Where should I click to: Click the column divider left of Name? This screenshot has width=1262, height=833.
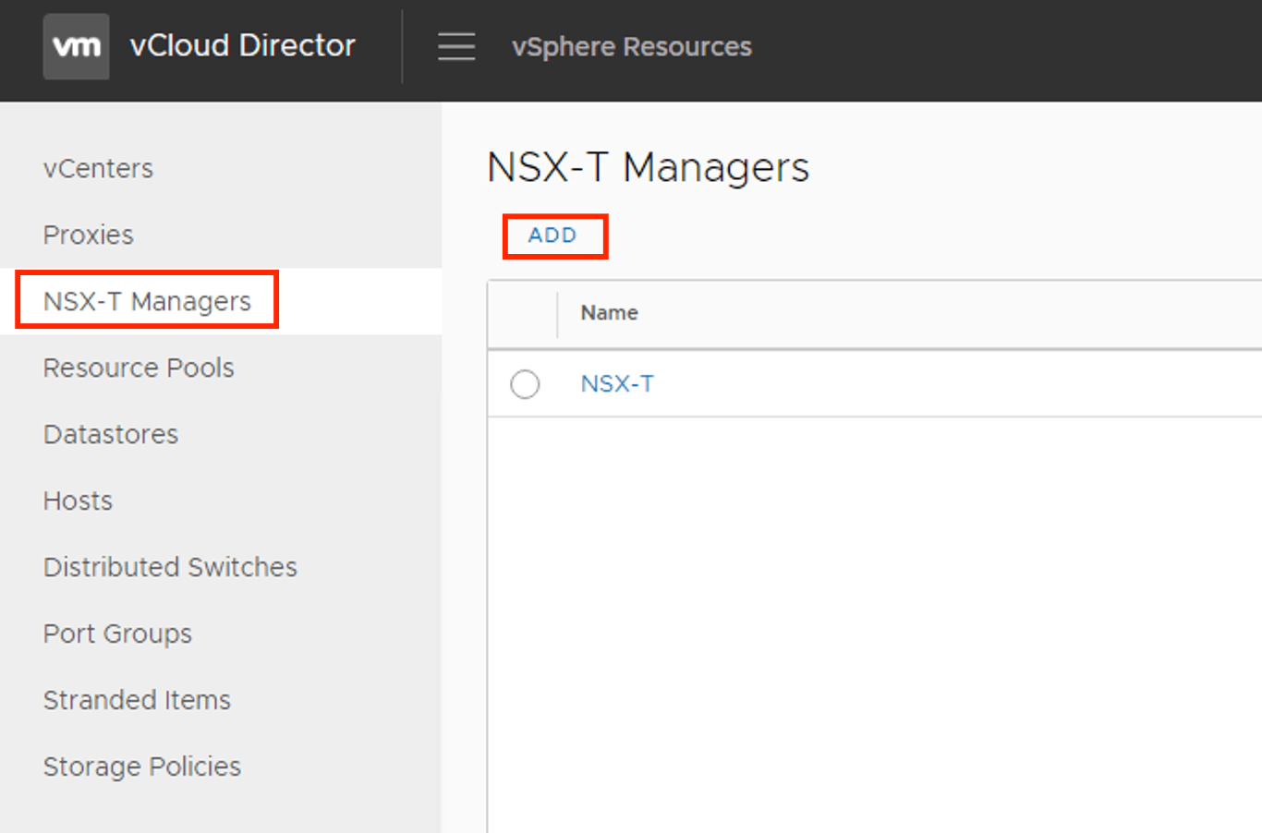pos(558,314)
